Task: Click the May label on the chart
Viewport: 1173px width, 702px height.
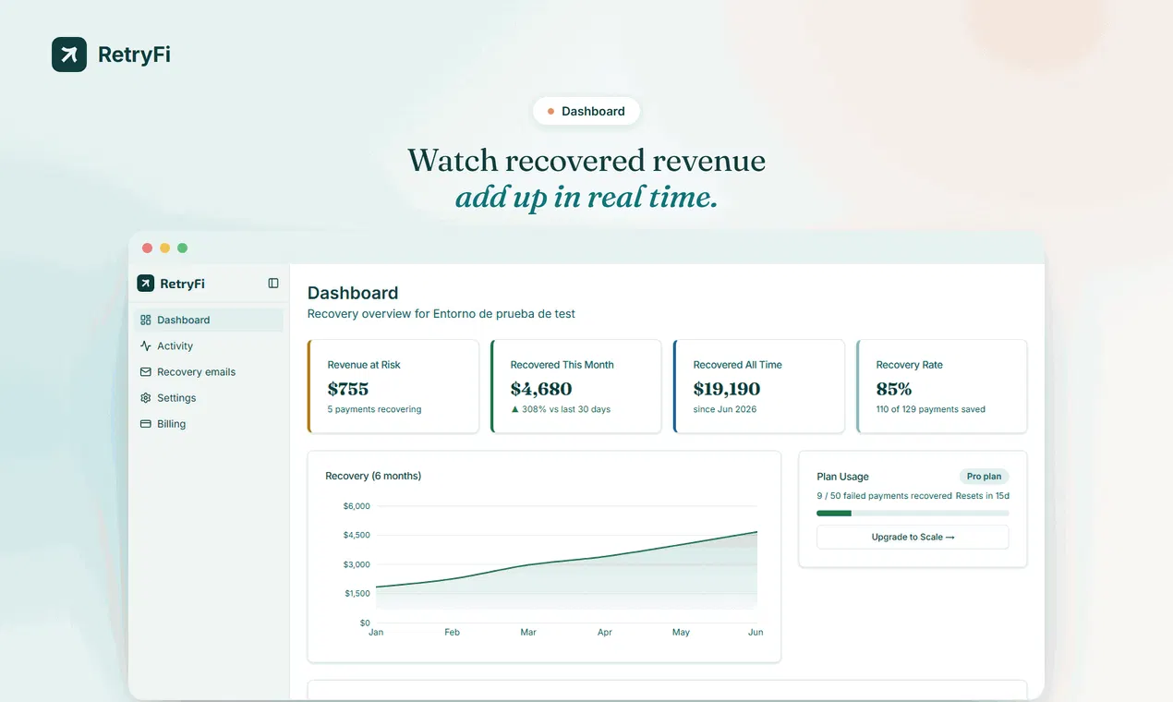Action: click(x=681, y=633)
